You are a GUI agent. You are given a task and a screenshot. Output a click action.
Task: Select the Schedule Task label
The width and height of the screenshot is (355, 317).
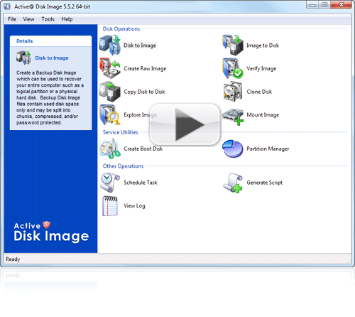141,183
